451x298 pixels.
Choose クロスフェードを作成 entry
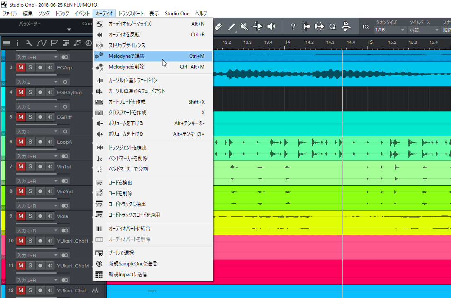coord(153,113)
